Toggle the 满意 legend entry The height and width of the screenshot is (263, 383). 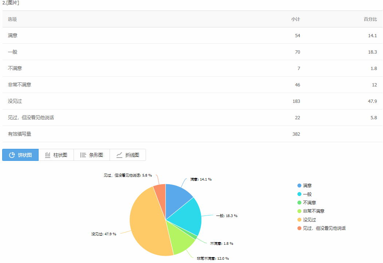305,186
